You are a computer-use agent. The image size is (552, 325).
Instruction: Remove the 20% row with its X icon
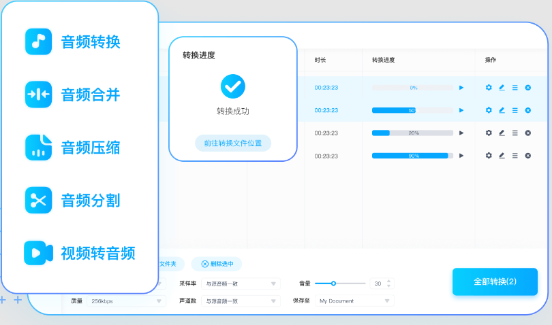pyautogui.click(x=528, y=133)
